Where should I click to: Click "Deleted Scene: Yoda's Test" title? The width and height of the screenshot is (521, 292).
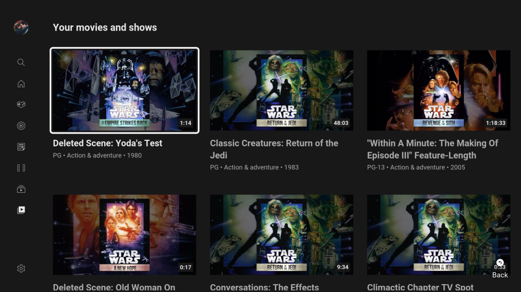coord(107,143)
